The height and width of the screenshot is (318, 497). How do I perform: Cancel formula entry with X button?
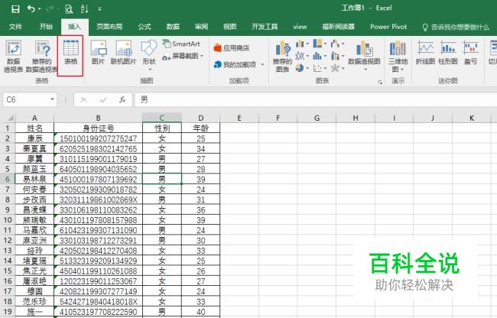[x=83, y=100]
